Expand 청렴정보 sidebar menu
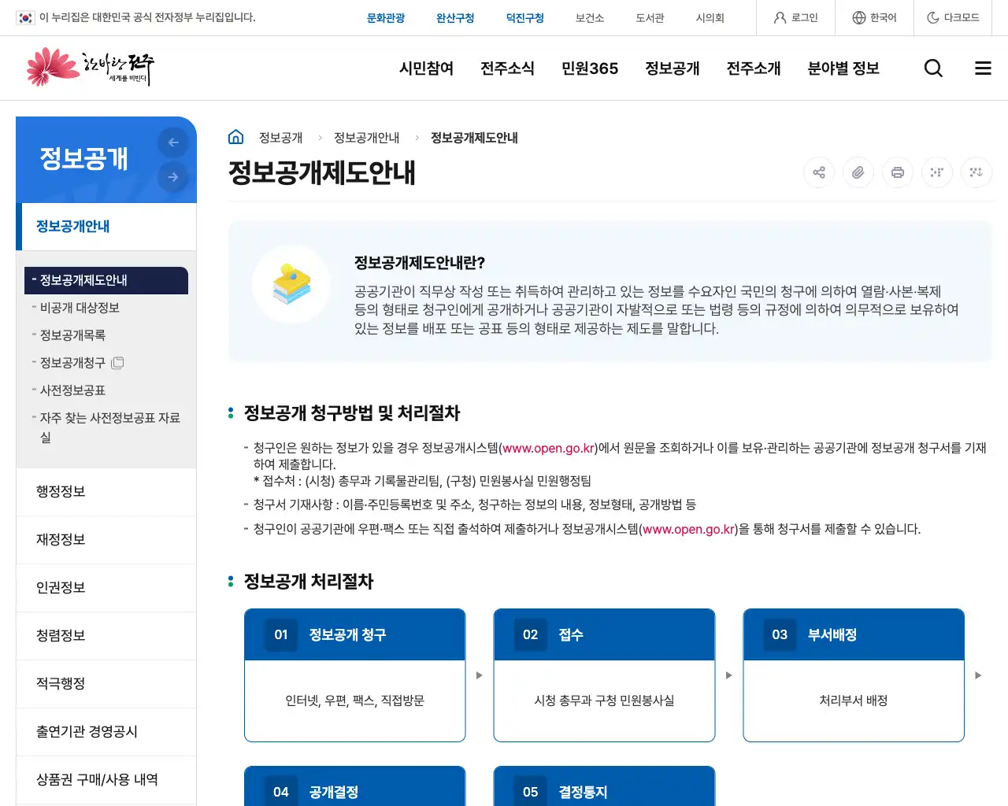The width and height of the screenshot is (1008, 806). pos(106,635)
